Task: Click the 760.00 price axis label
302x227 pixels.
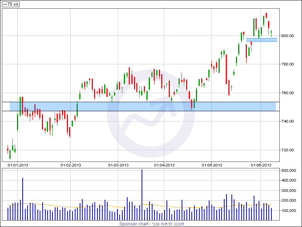Action: (x=288, y=93)
